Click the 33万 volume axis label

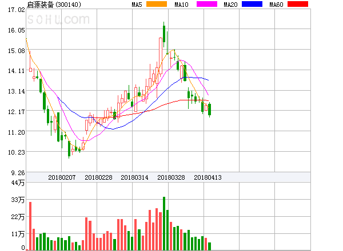pyautogui.click(x=18, y=200)
